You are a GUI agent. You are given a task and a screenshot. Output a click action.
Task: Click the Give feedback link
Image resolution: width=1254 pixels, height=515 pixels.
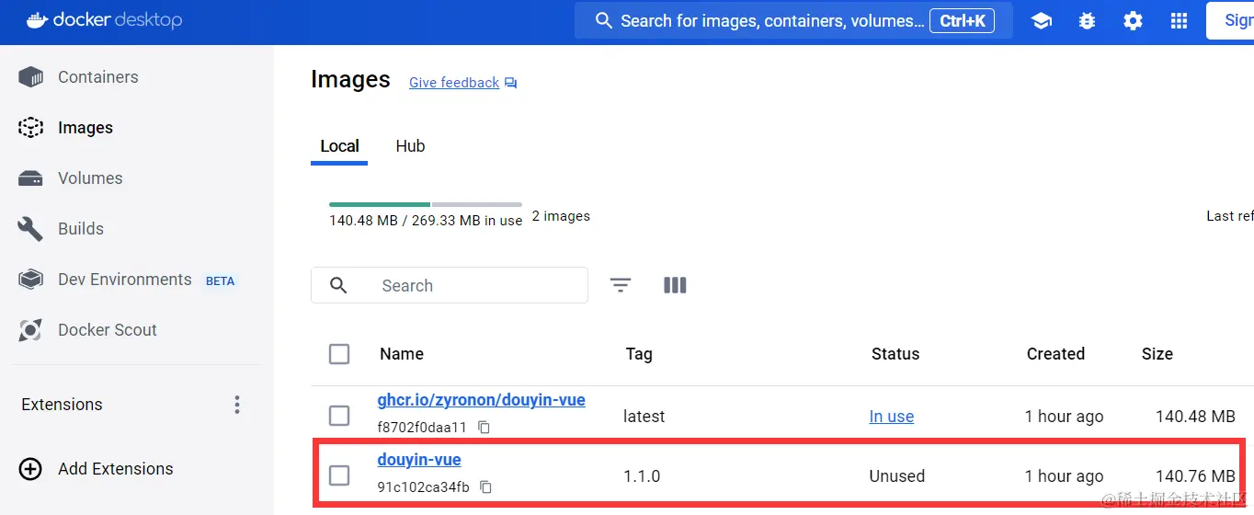(454, 83)
